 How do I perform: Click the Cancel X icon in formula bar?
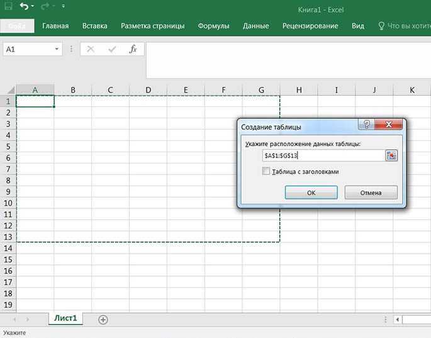click(91, 49)
